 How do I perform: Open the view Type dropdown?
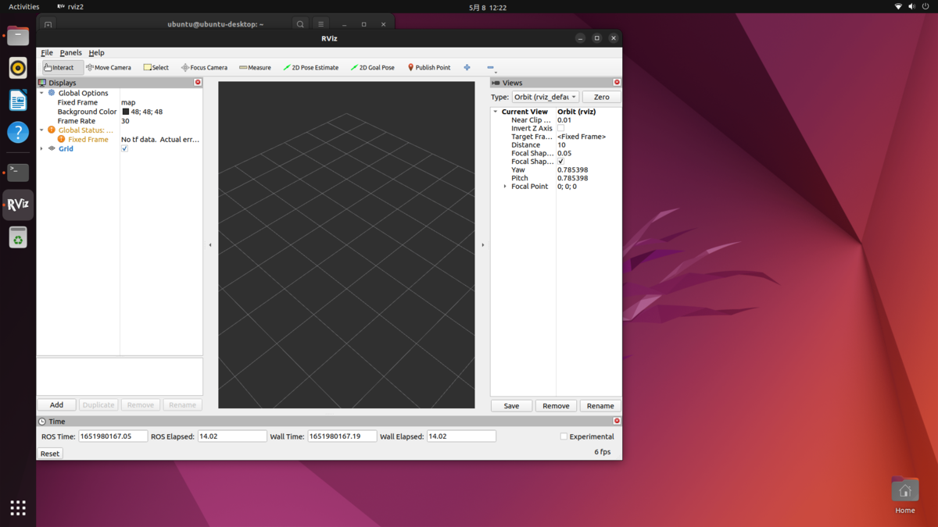point(546,97)
